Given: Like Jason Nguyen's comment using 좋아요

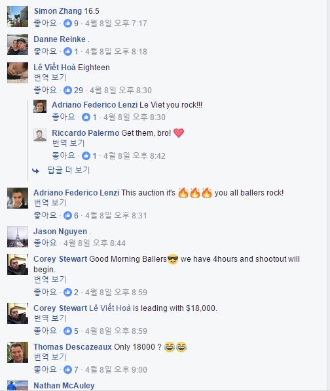Looking at the screenshot, I should point(45,243).
